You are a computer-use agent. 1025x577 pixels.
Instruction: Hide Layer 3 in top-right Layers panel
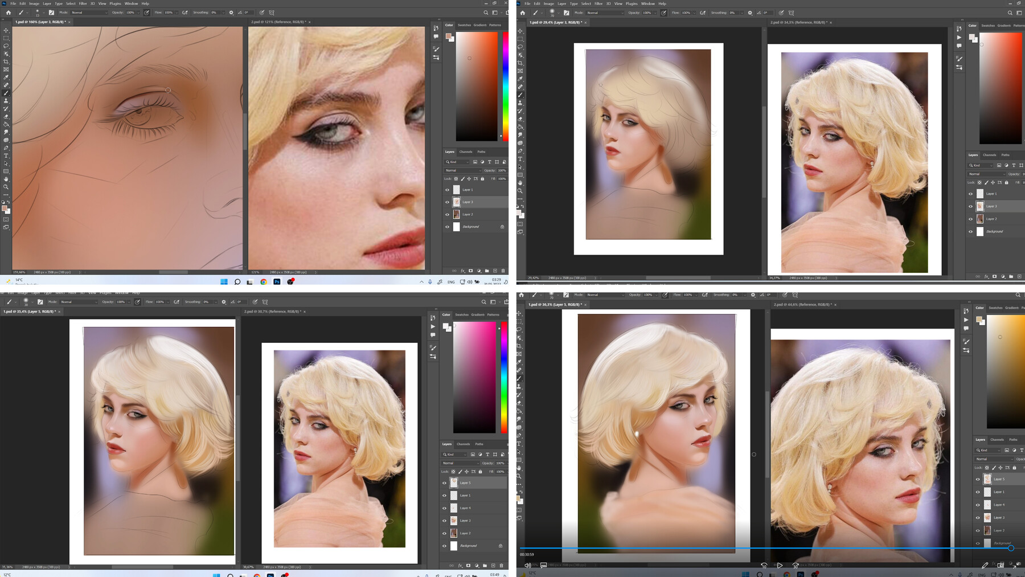pyautogui.click(x=971, y=206)
